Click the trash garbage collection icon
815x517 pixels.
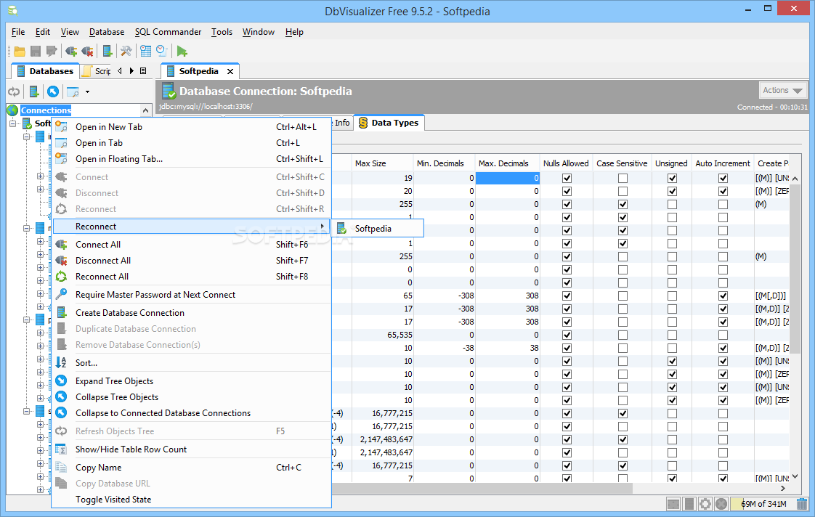point(802,503)
